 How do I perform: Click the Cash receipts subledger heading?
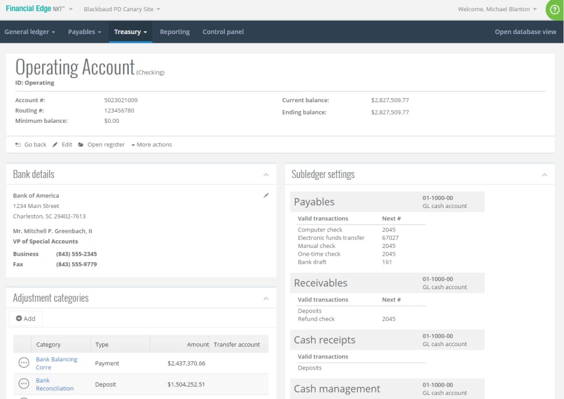tap(324, 340)
